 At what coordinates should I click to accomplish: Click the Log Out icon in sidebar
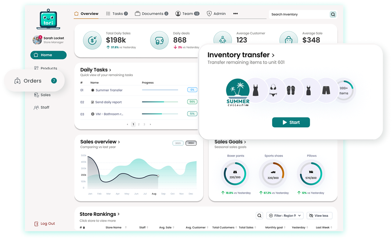(x=36, y=224)
